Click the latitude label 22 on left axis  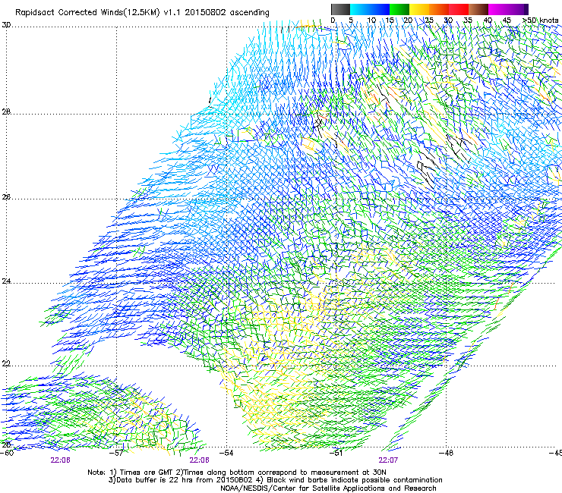click(x=6, y=364)
